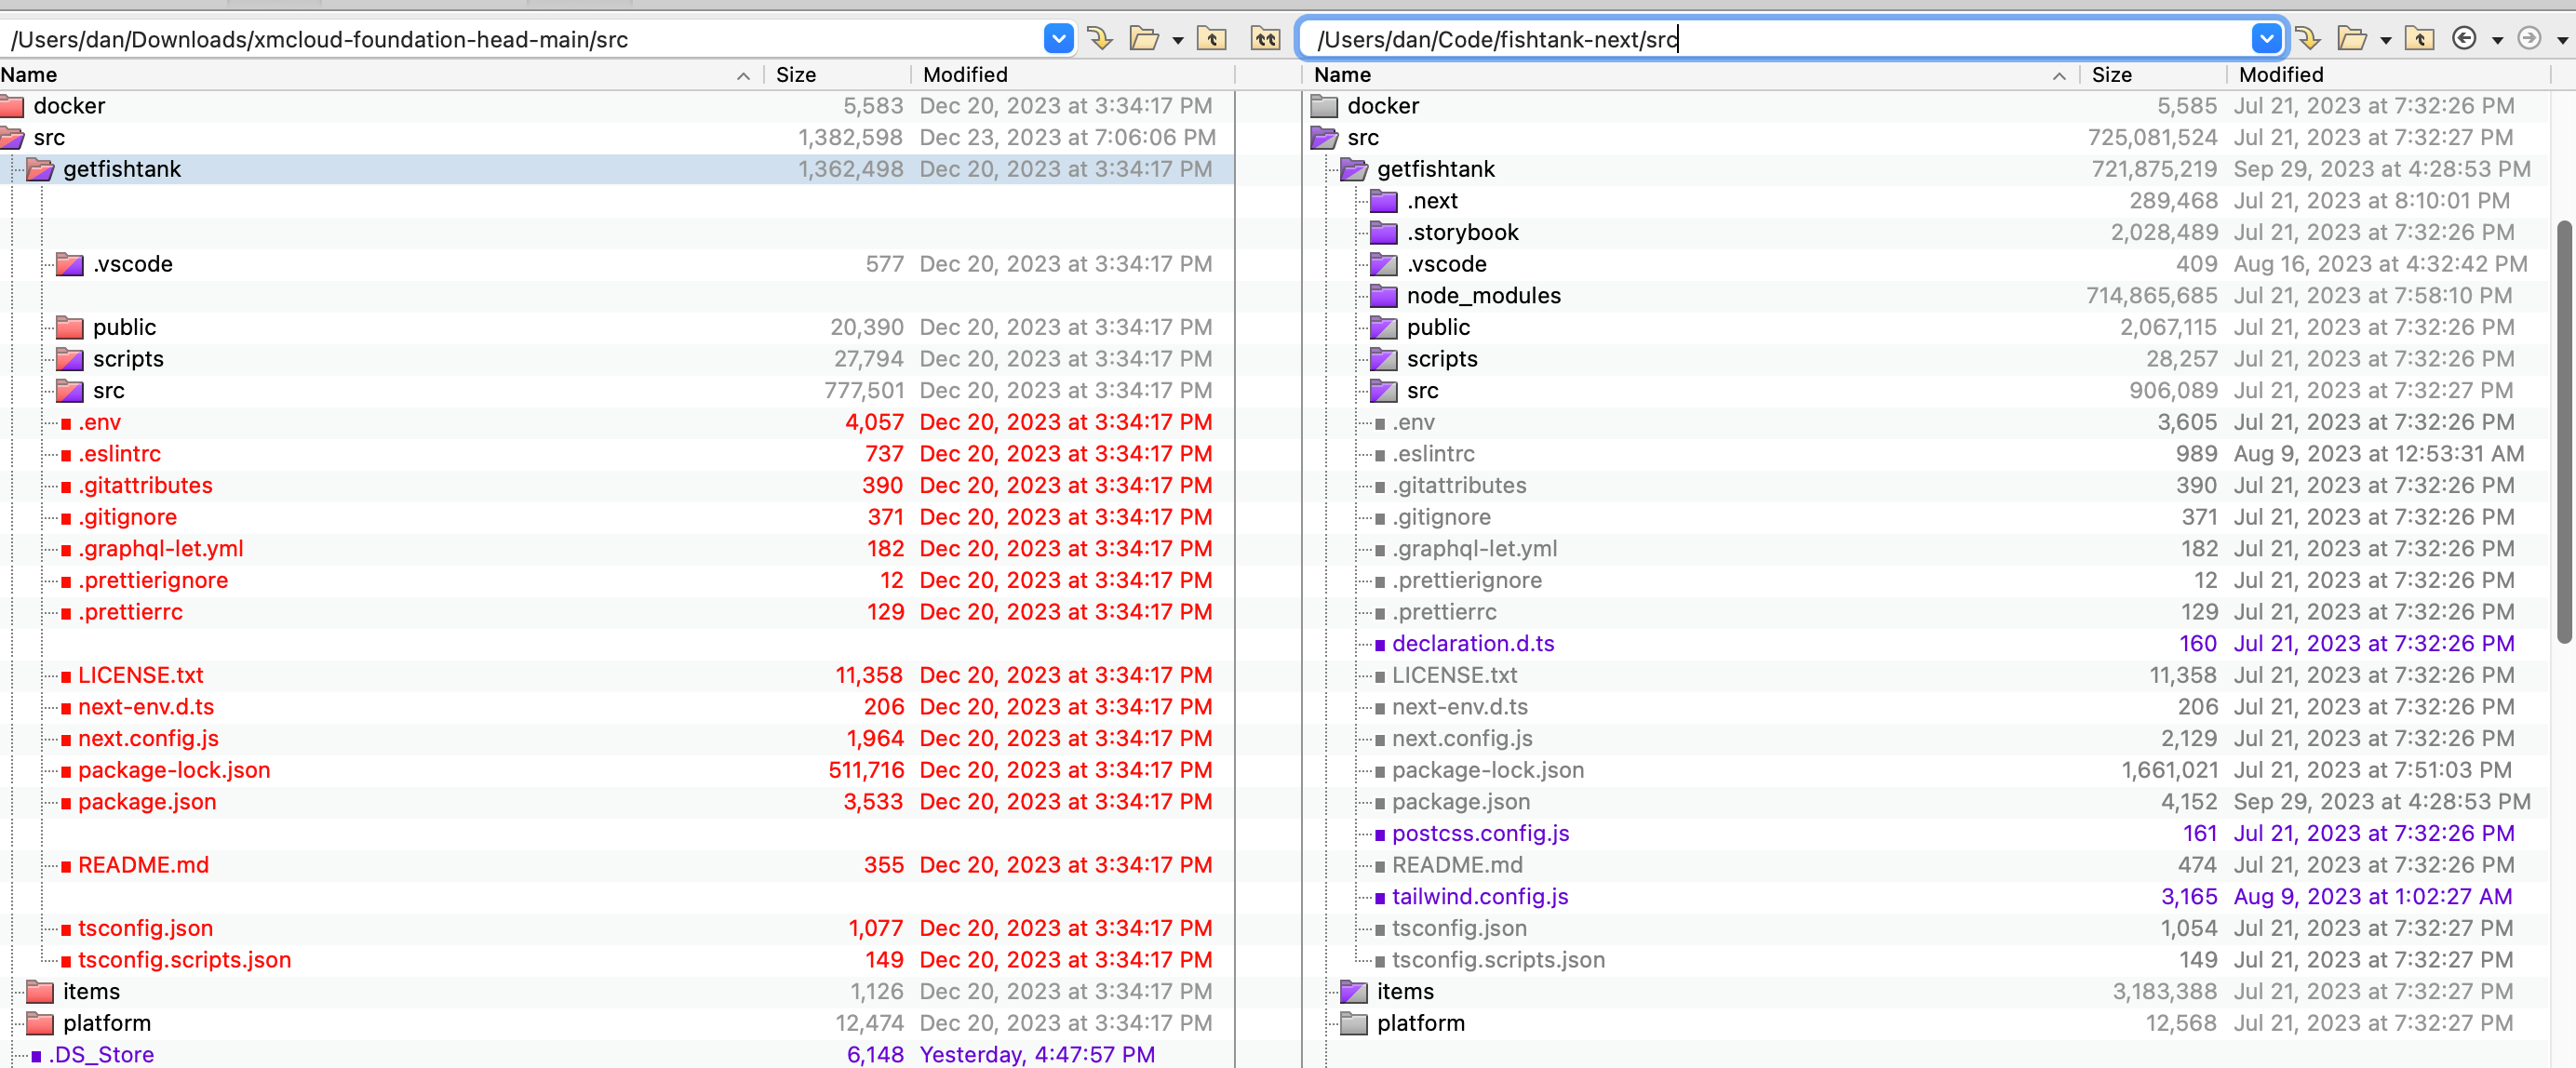Open the left browse-folder dropdown arrow
Viewport: 2576px width, 1068px height.
(x=1177, y=41)
